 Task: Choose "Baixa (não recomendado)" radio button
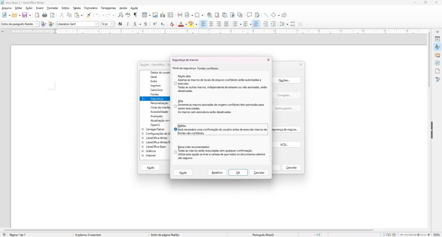coord(175,152)
